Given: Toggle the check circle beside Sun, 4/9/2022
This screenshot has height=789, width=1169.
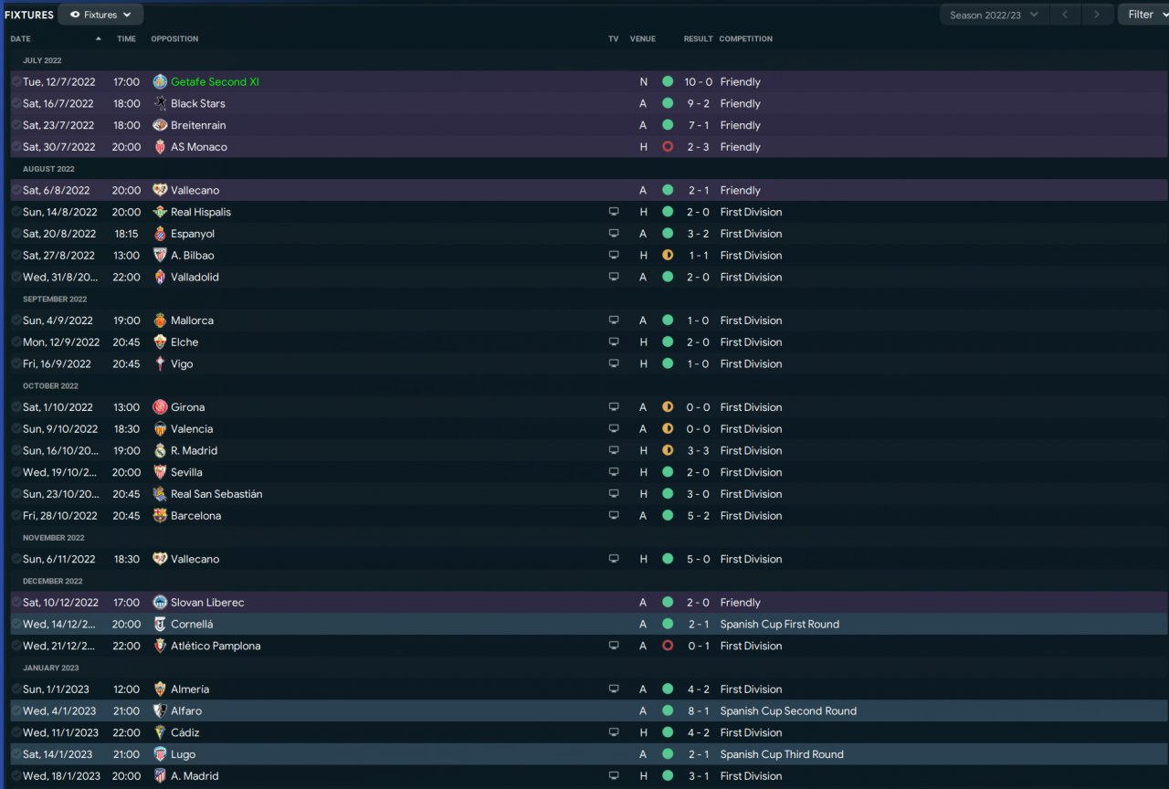Looking at the screenshot, I should point(16,321).
